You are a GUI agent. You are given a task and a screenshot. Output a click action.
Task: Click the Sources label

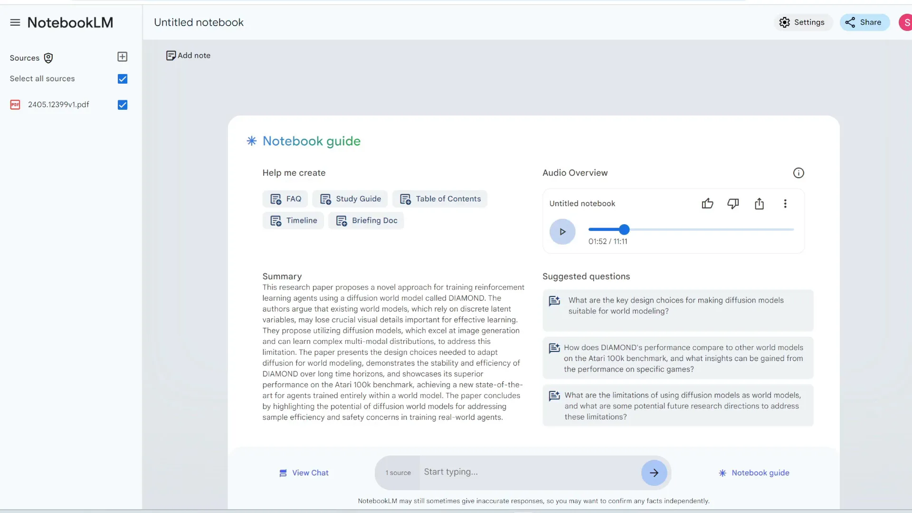(25, 58)
